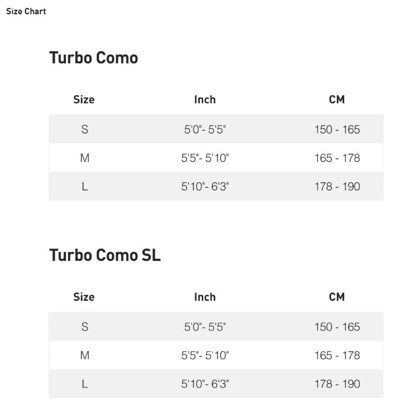404x403 pixels.
Task: Click 5'10"- 6'3" in the Turbo Como SL table
Action: (205, 384)
